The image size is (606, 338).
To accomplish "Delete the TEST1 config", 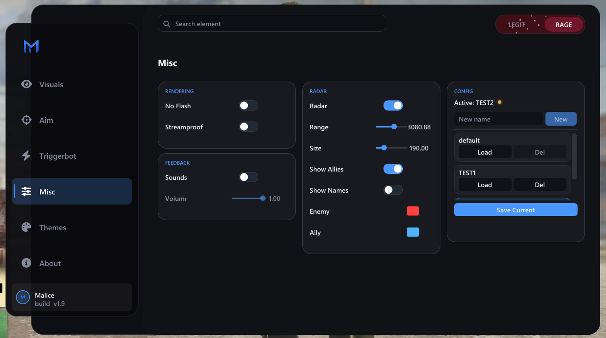I will (x=540, y=185).
